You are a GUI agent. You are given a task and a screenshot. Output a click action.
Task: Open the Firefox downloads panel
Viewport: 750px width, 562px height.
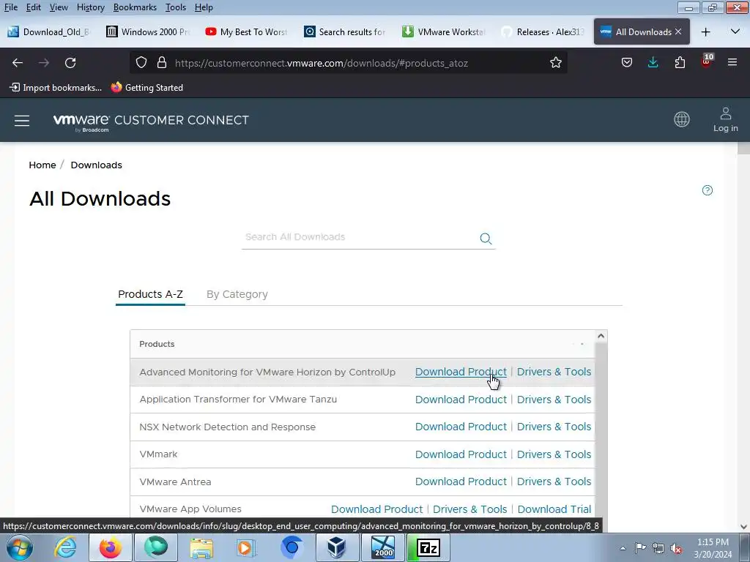click(653, 63)
